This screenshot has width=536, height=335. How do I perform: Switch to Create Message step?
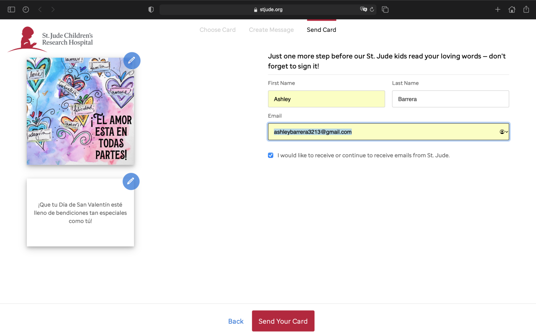(x=271, y=30)
